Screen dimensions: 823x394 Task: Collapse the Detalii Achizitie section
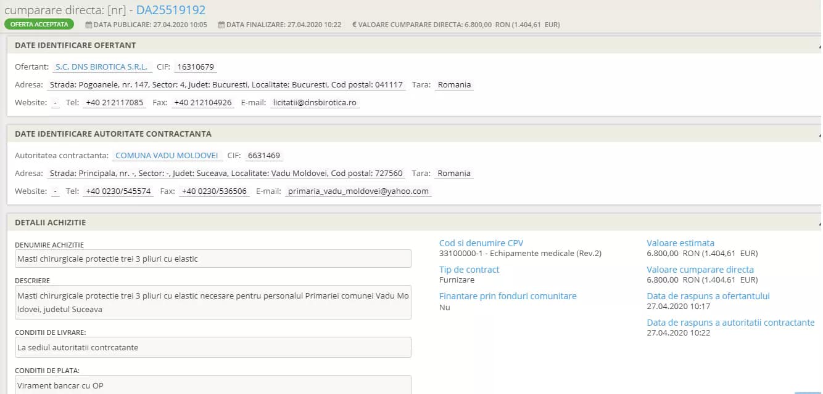tap(820, 223)
